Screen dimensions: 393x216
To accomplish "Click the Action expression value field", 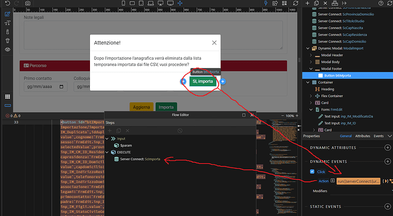I will point(358,181).
